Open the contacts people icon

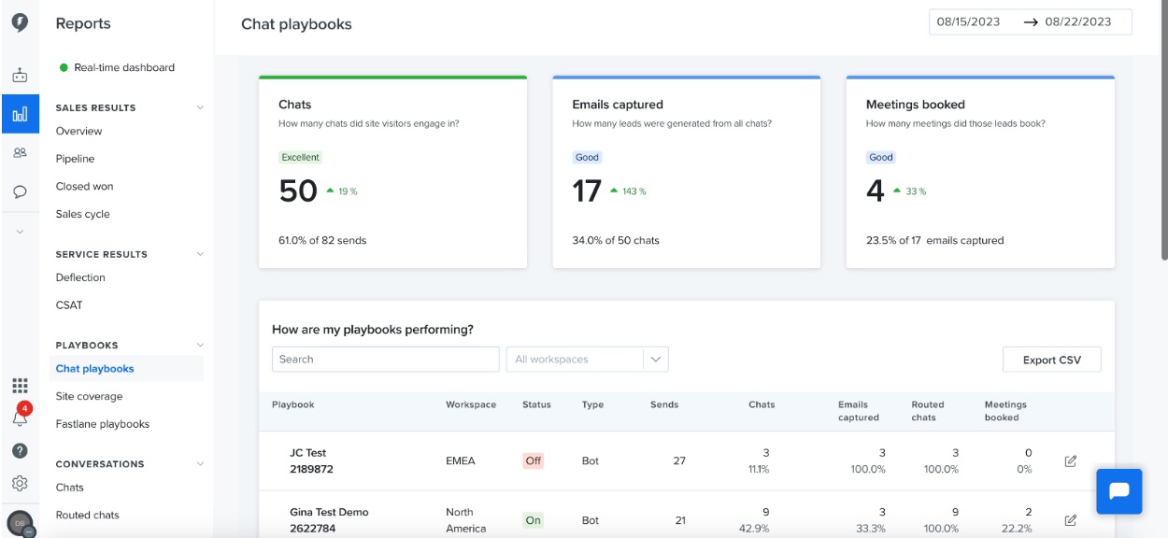pyautogui.click(x=20, y=153)
